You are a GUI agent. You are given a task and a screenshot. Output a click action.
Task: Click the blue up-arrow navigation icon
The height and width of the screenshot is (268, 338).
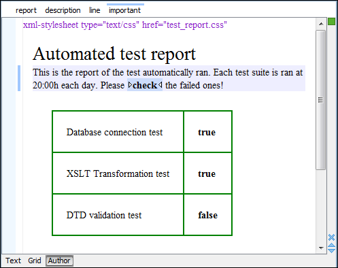point(331,245)
